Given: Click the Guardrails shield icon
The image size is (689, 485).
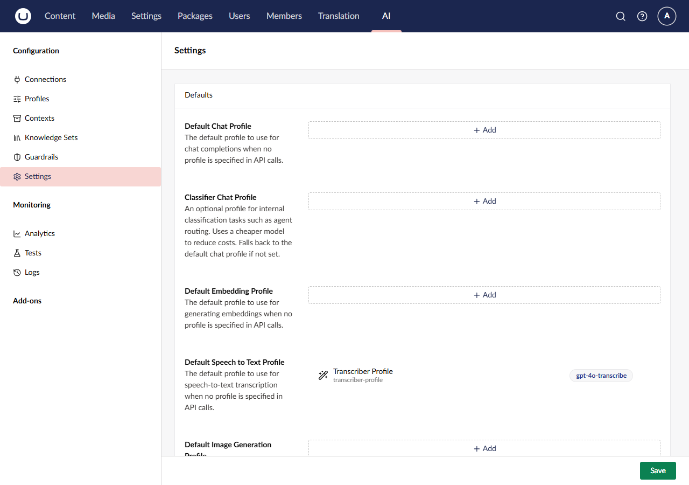Looking at the screenshot, I should 17,157.
